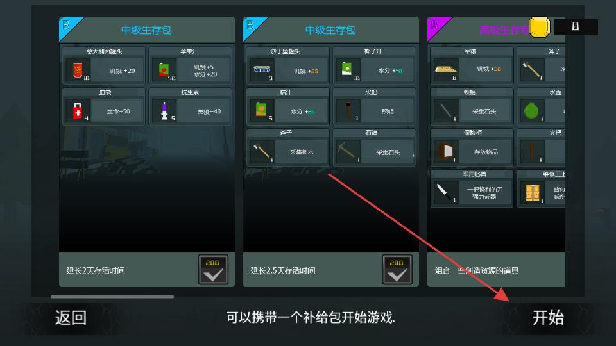Screen dimensions: 616x346
Task: Click the 维修工具 yellow toolbox icon
Action: click(533, 193)
